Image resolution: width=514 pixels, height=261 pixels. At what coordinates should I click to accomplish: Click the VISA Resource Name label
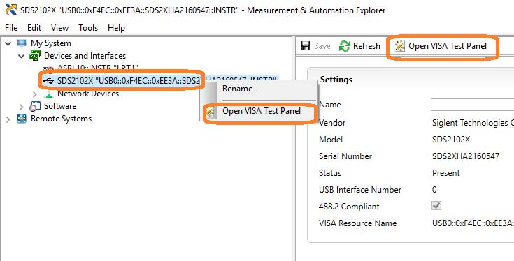tap(357, 223)
